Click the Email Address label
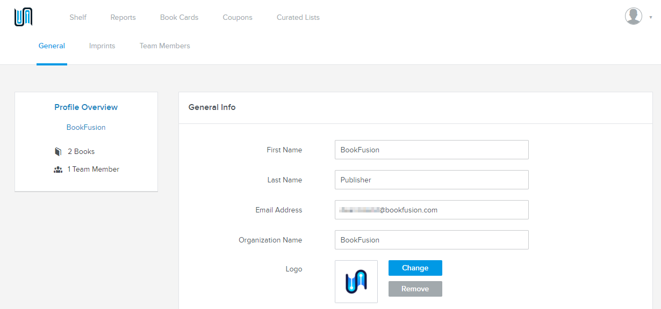This screenshot has width=661, height=309. tap(279, 210)
